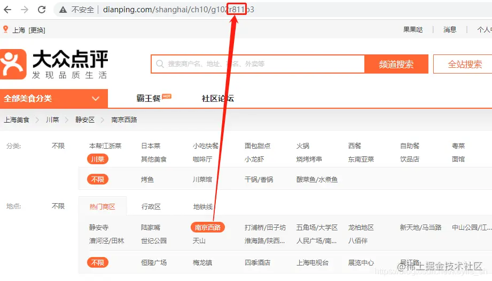Select the 世纪公园 area
This screenshot has width=492, height=281.
click(154, 241)
